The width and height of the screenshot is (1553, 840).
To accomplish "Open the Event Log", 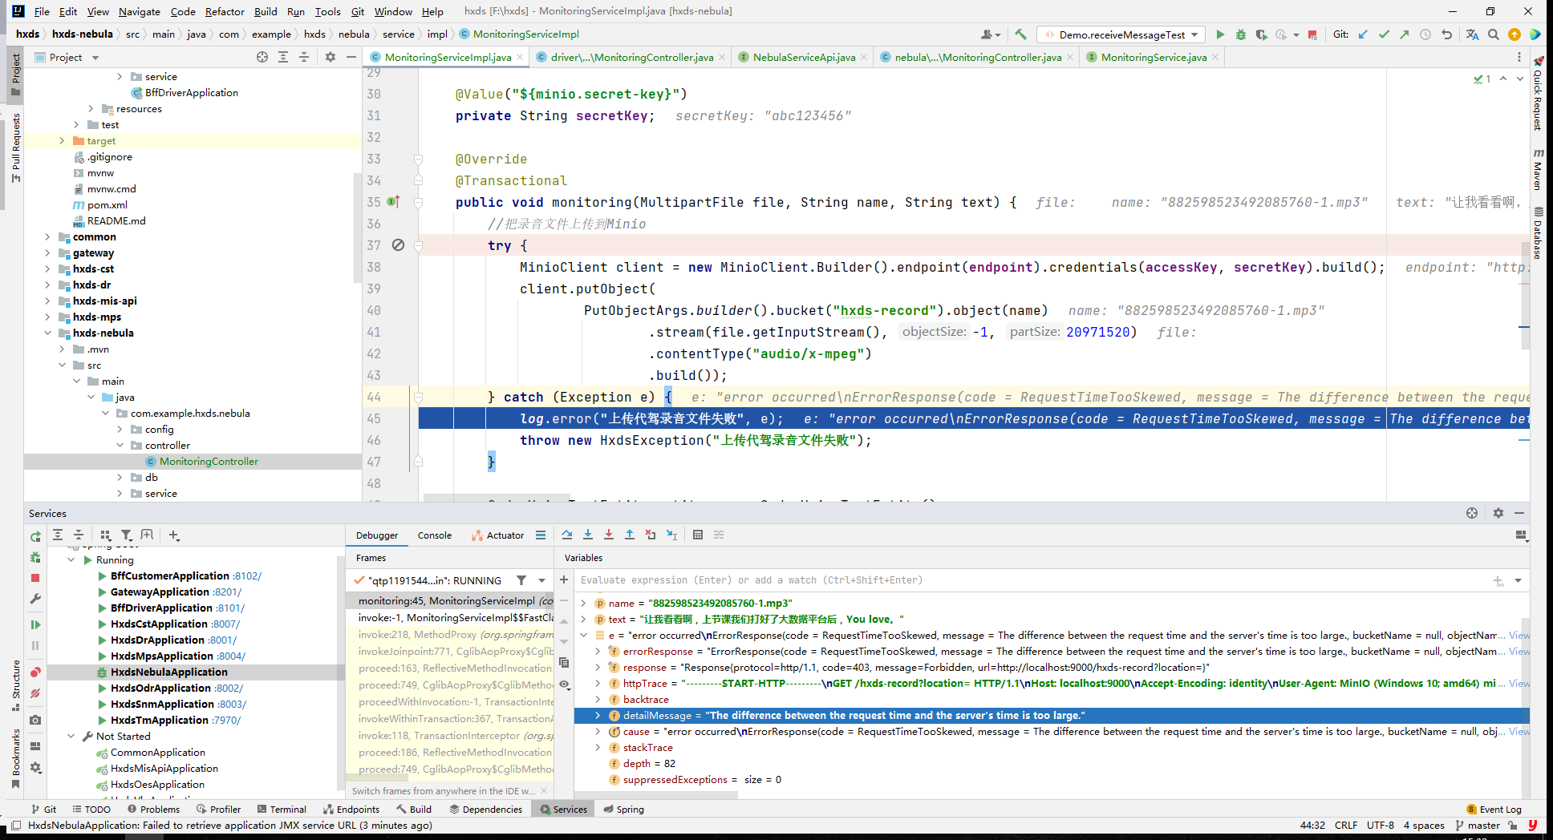I will coord(1494,809).
